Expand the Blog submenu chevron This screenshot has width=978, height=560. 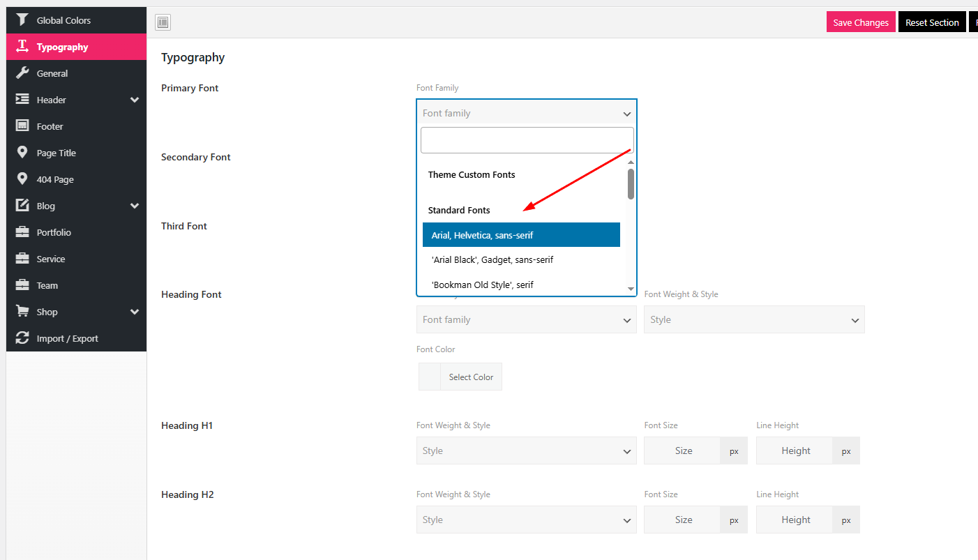[x=135, y=206]
